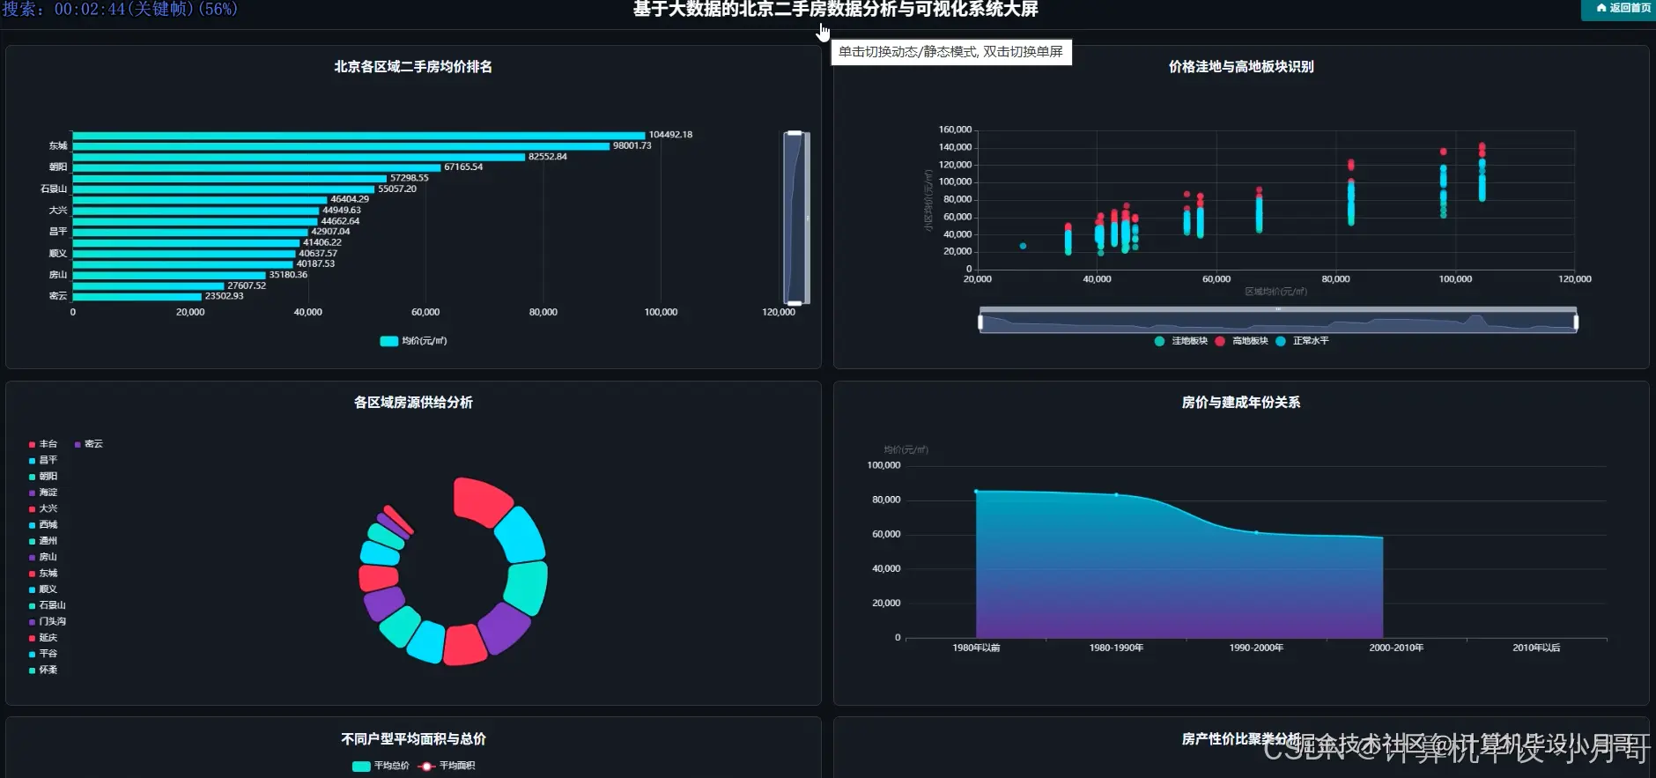Click the bar labeled 98001.73
This screenshot has width=1656, height=778.
point(341,145)
